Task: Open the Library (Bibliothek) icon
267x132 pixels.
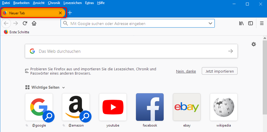Action: 241,23
